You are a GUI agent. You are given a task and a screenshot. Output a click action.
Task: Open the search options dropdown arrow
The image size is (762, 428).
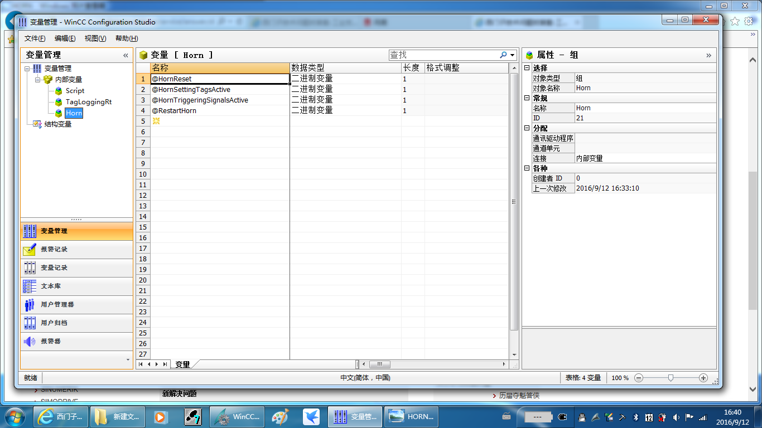click(x=513, y=55)
